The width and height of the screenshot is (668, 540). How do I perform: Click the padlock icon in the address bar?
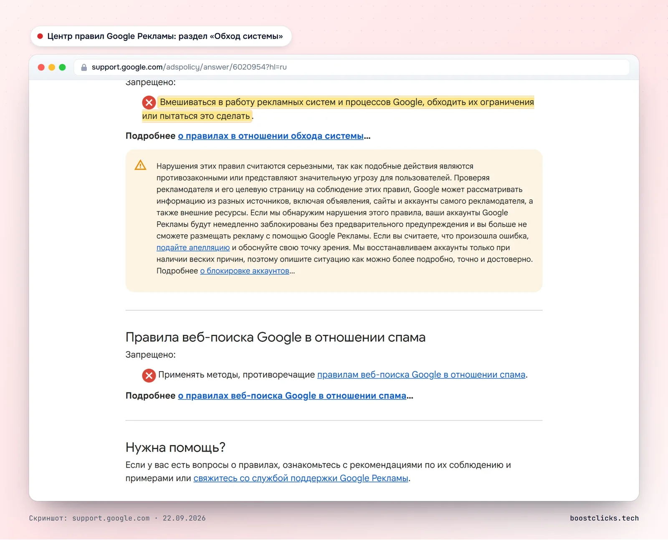(x=84, y=67)
